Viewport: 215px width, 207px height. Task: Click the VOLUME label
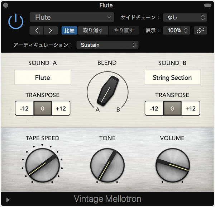(172, 138)
